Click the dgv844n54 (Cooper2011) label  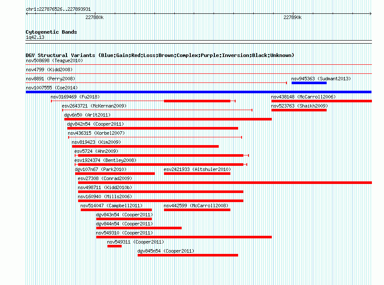pos(124,224)
